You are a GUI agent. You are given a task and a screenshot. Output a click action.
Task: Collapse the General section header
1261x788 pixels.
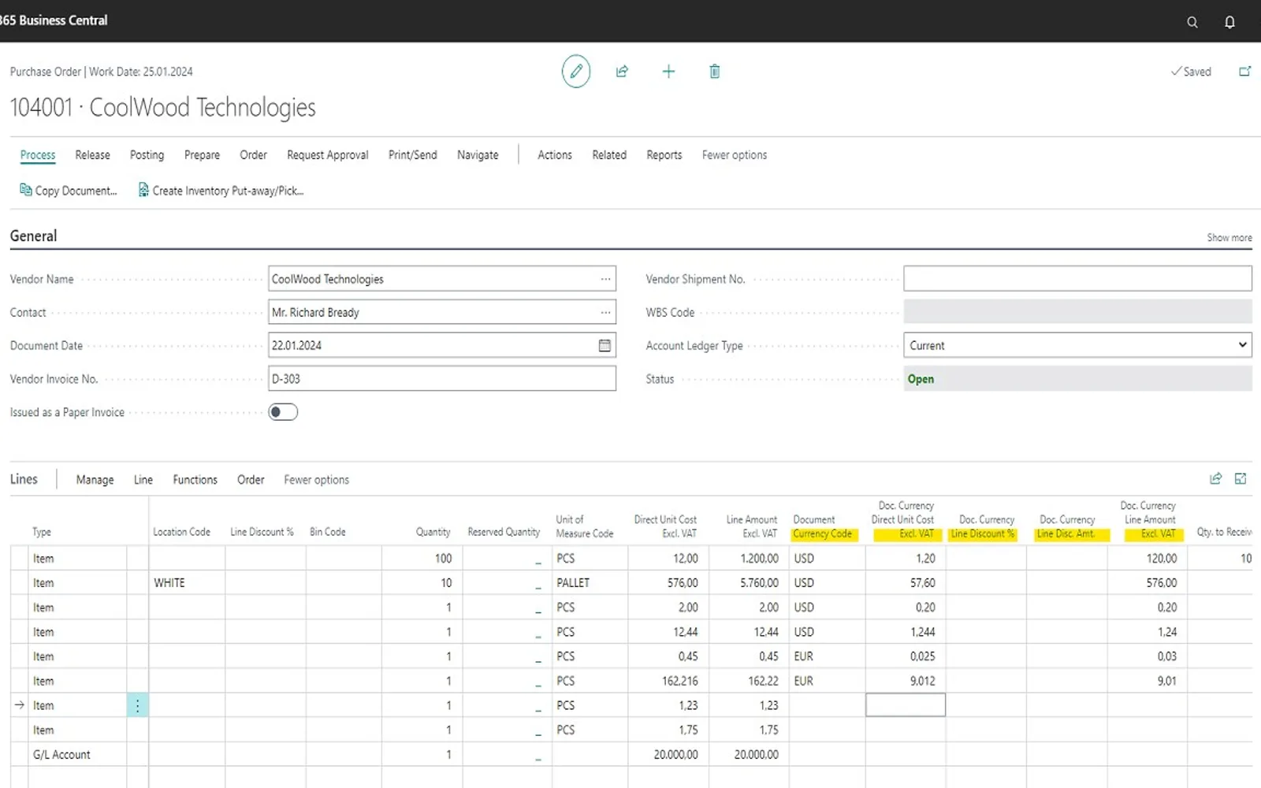33,236
